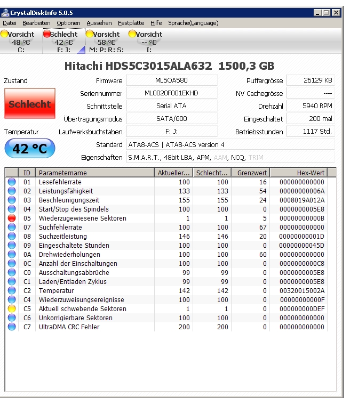
Task: Click the CrystalDiskInfo title bar app icon
Action: pyautogui.click(x=5, y=13)
